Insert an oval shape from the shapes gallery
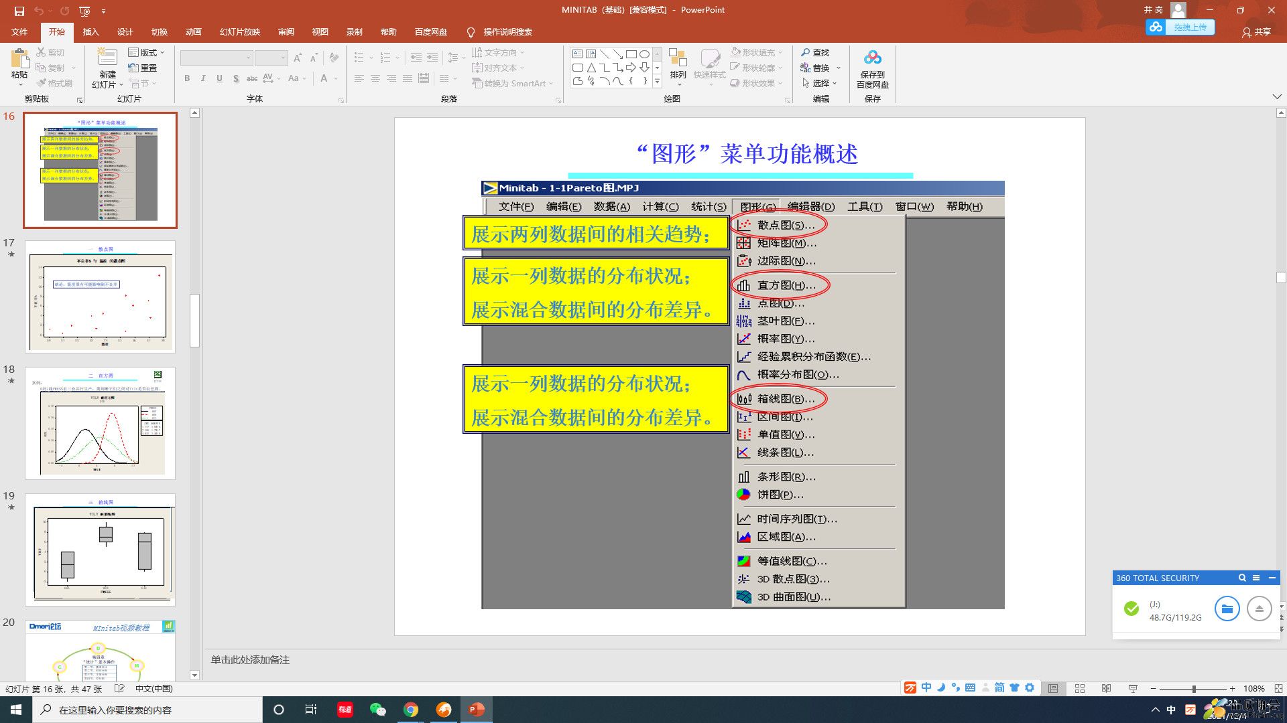Image resolution: width=1287 pixels, height=723 pixels. click(x=644, y=54)
